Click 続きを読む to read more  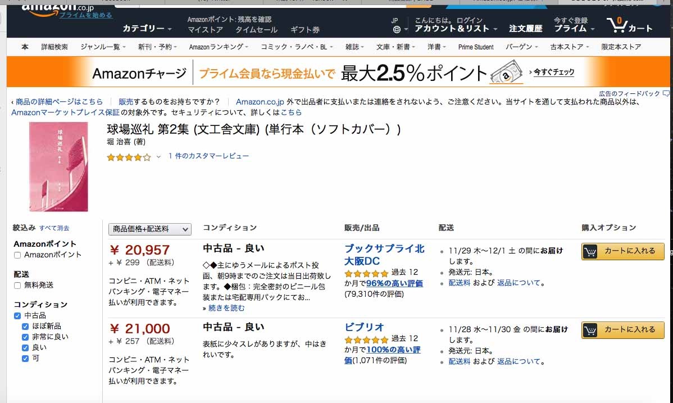[x=226, y=308]
